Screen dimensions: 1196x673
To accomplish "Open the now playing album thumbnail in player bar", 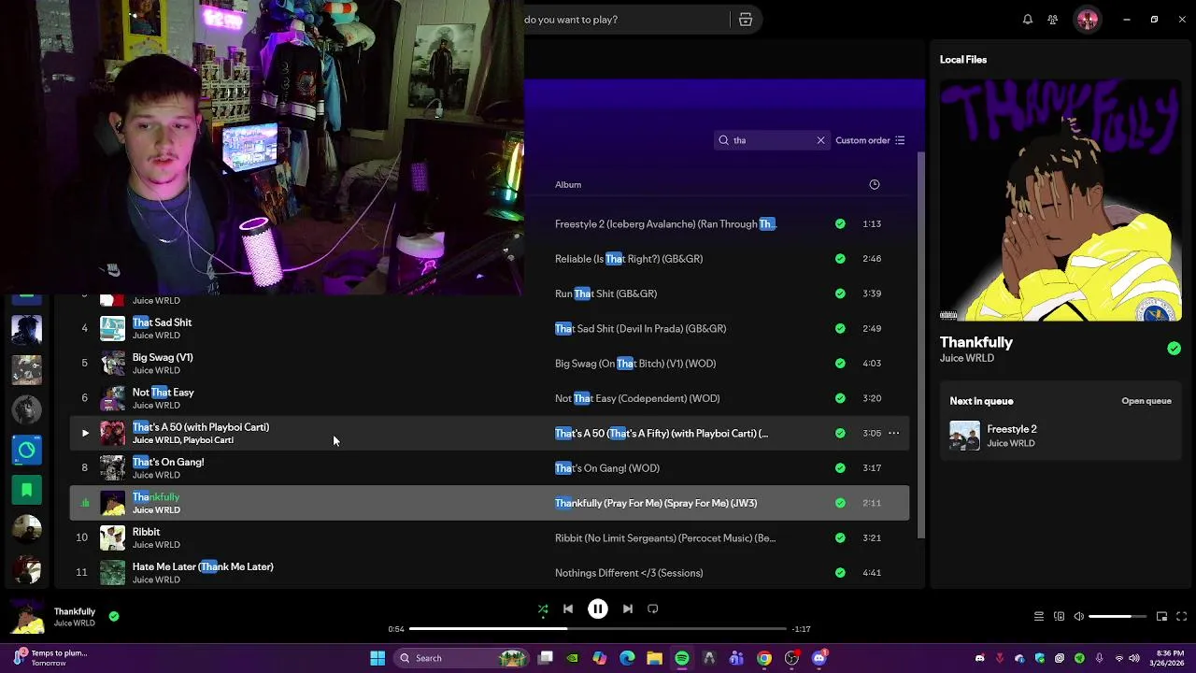I will pyautogui.click(x=27, y=618).
